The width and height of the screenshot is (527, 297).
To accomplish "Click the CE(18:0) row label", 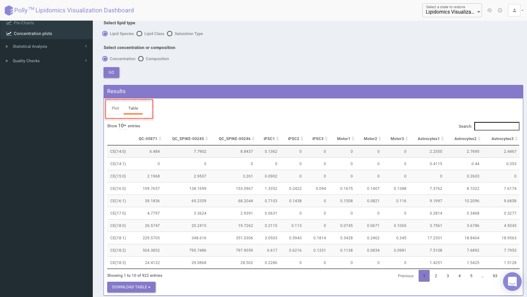I will tap(118, 226).
